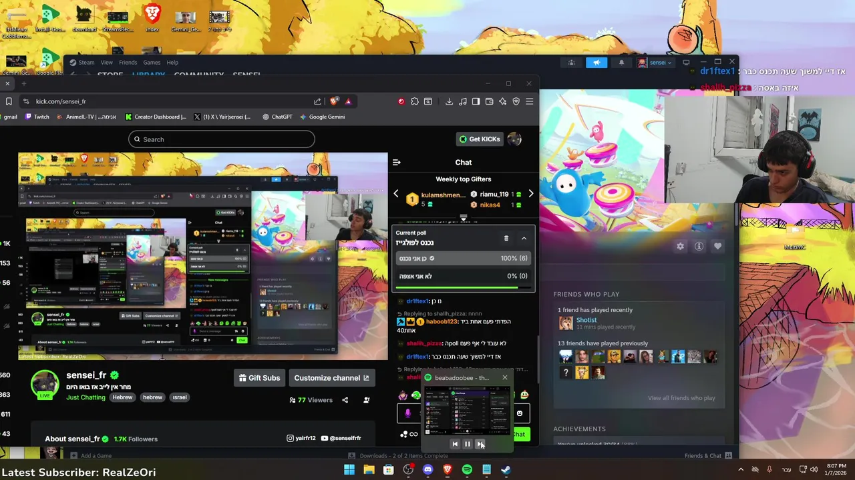The image size is (855, 480).
Task: Open the View menu in Steam
Action: (x=106, y=63)
